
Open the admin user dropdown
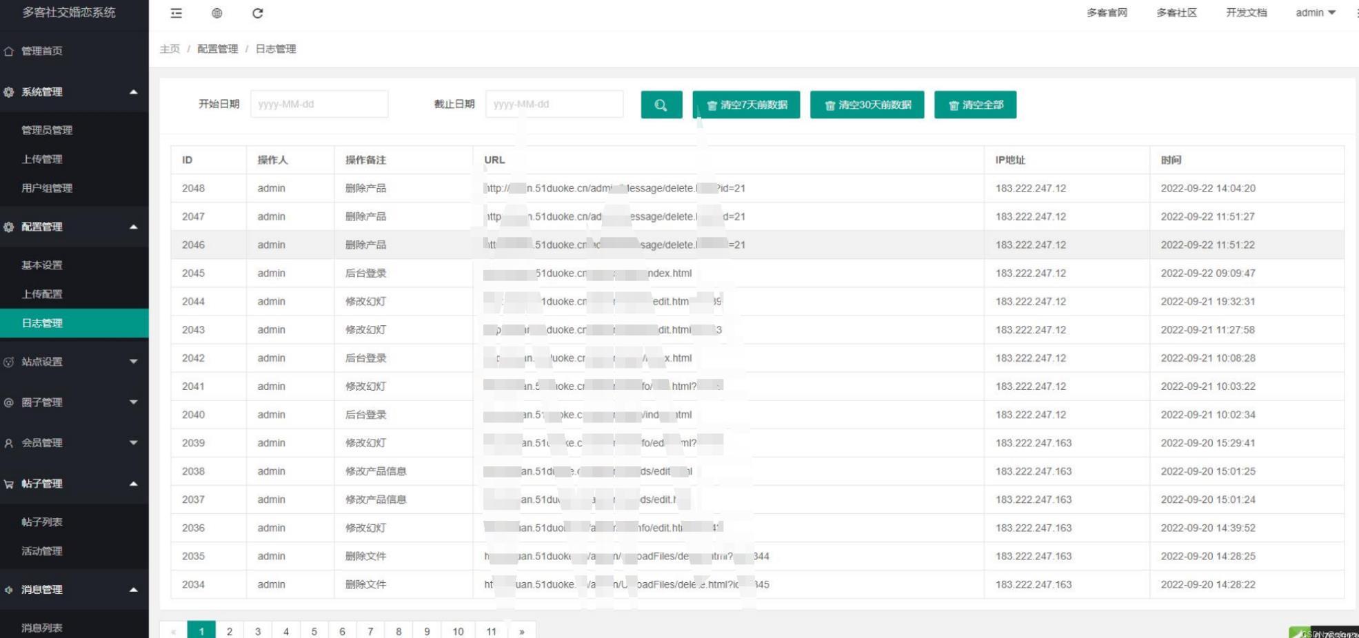pos(1316,12)
